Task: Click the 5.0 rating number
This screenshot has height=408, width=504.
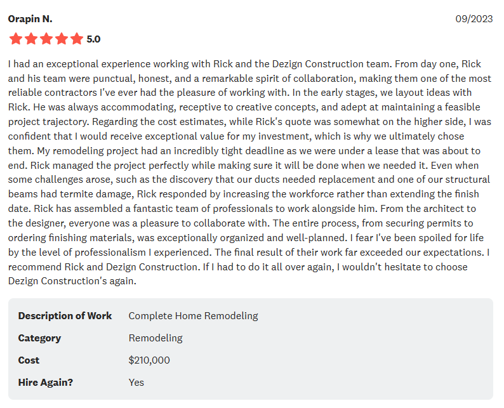Action: (93, 39)
